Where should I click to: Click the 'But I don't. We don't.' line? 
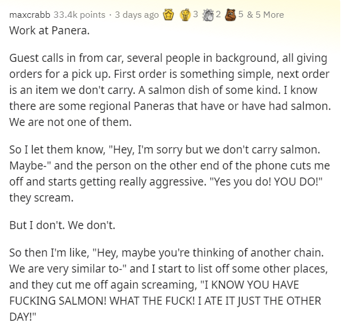[x=62, y=225]
